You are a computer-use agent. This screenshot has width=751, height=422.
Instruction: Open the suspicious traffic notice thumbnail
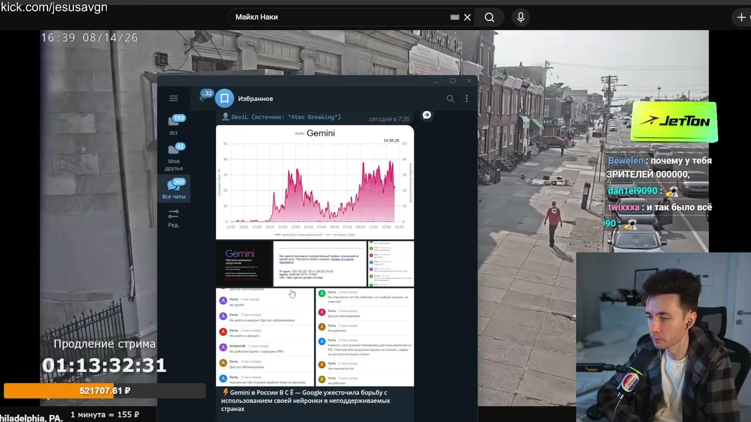click(320, 264)
